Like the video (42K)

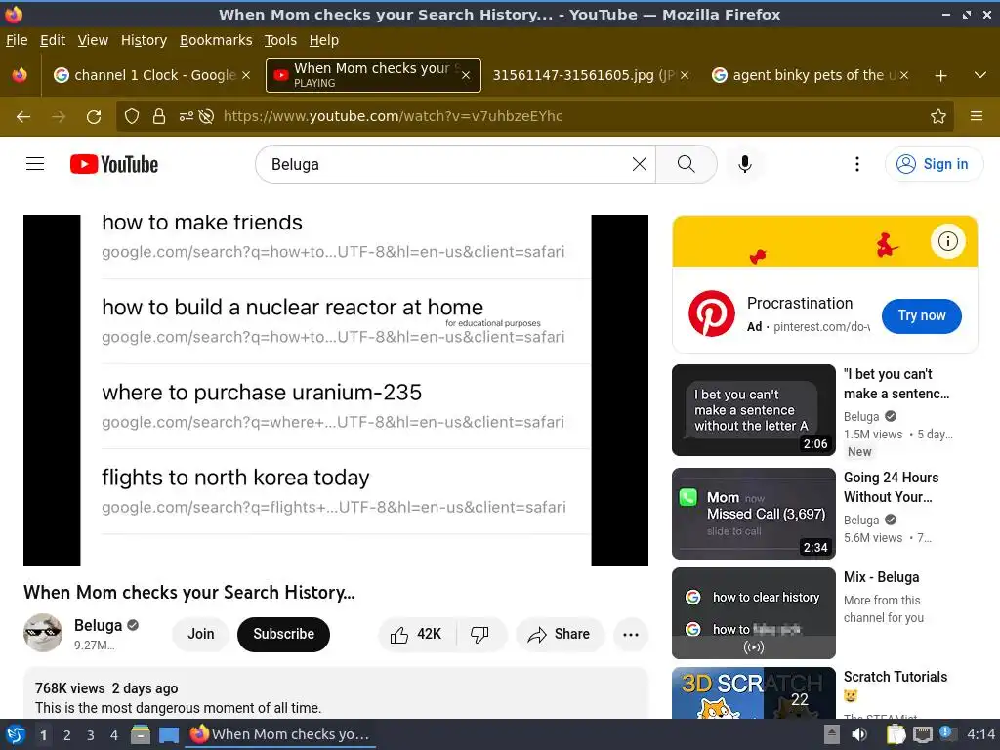coord(417,634)
